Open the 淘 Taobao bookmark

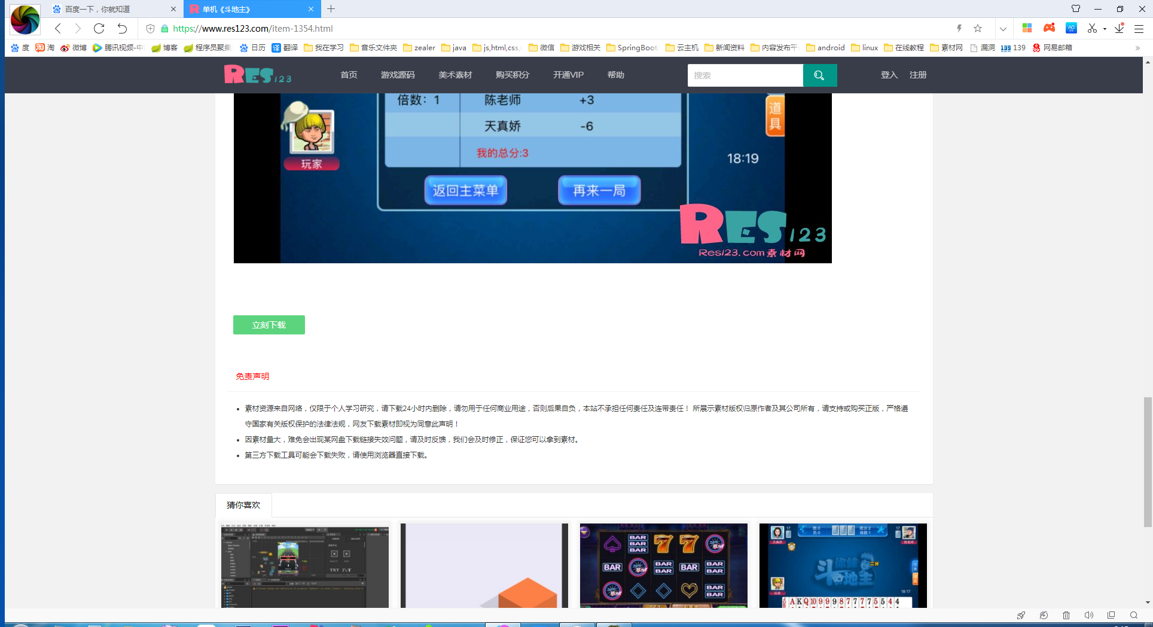(x=45, y=48)
